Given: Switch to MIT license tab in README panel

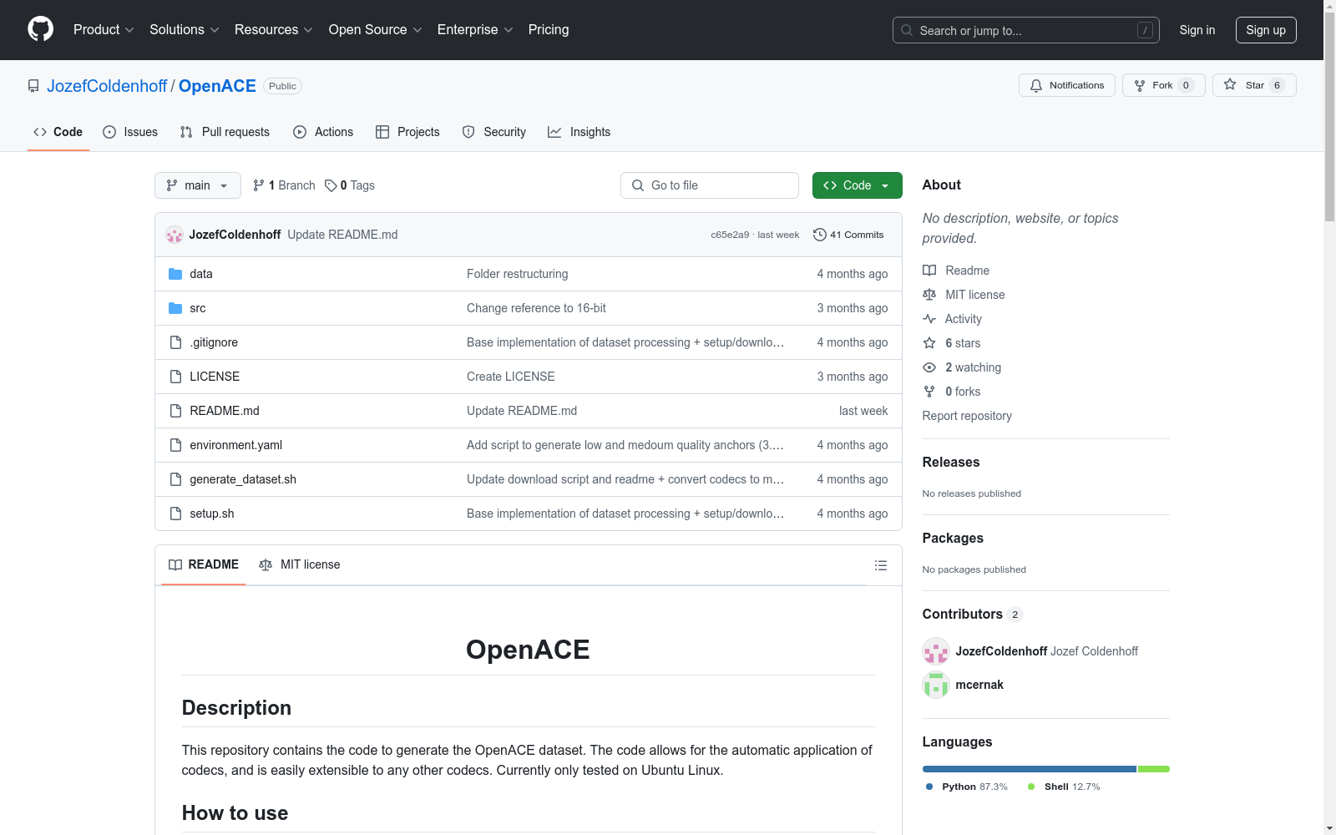Looking at the screenshot, I should pyautogui.click(x=300, y=565).
